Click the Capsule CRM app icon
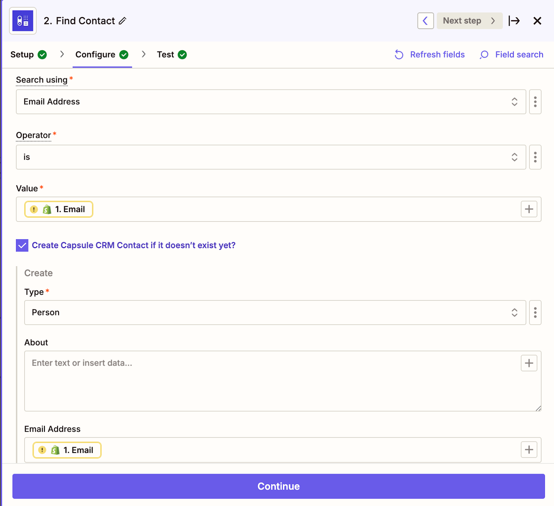Viewport: 554px width, 506px height. (x=23, y=21)
